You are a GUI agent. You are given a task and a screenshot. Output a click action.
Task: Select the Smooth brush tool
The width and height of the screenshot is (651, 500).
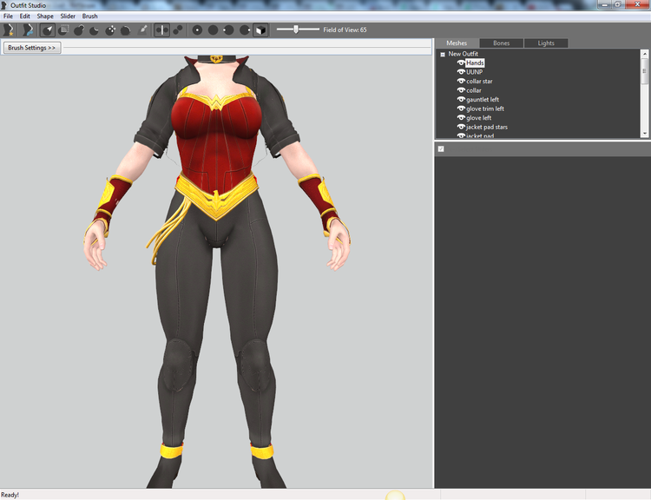click(126, 30)
